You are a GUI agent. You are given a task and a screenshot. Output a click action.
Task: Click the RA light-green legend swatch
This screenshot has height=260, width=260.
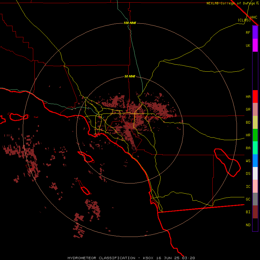255,148
